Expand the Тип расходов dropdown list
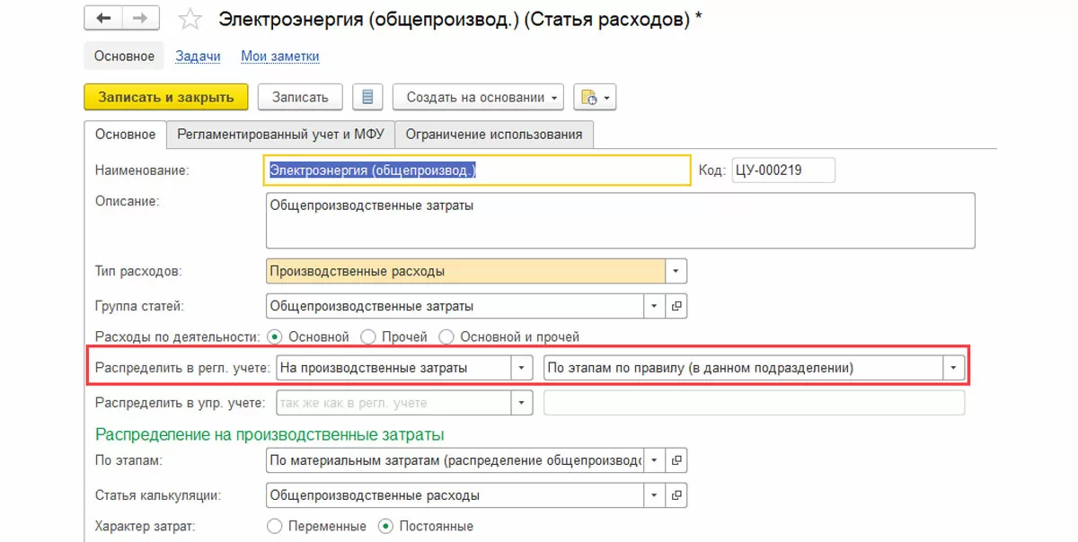This screenshot has width=1078, height=542. click(676, 270)
